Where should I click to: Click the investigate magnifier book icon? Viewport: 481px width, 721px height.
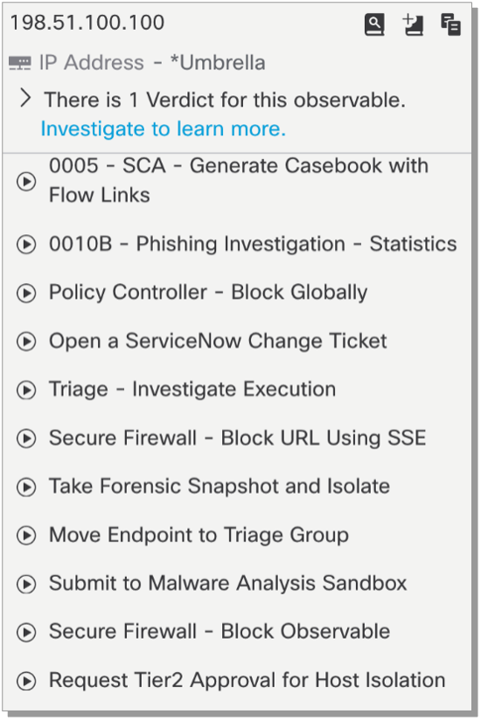(x=374, y=24)
